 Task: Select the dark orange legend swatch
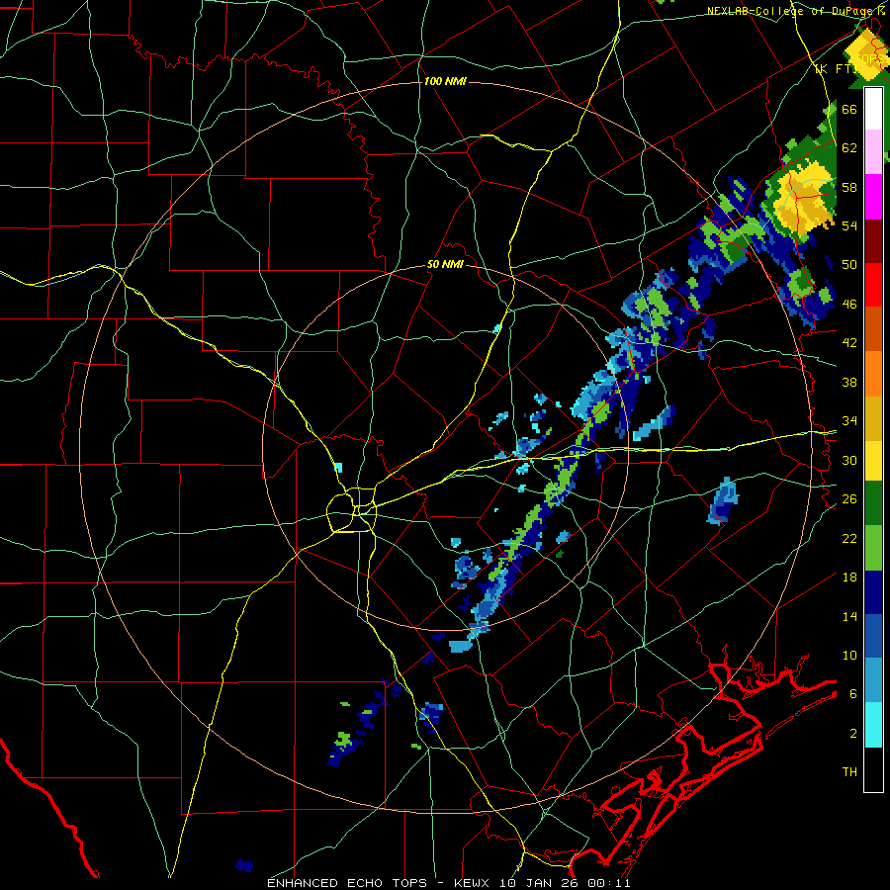point(873,329)
